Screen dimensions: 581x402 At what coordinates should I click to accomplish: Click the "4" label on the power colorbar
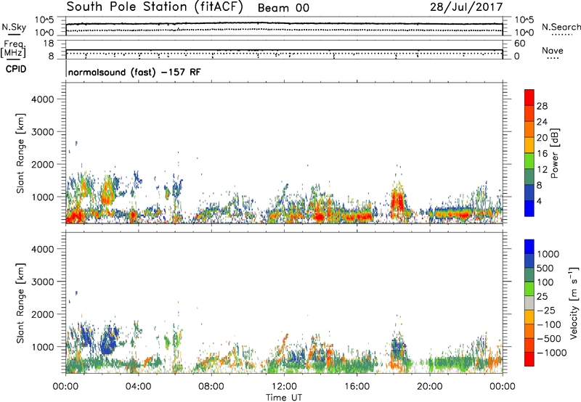[539, 201]
